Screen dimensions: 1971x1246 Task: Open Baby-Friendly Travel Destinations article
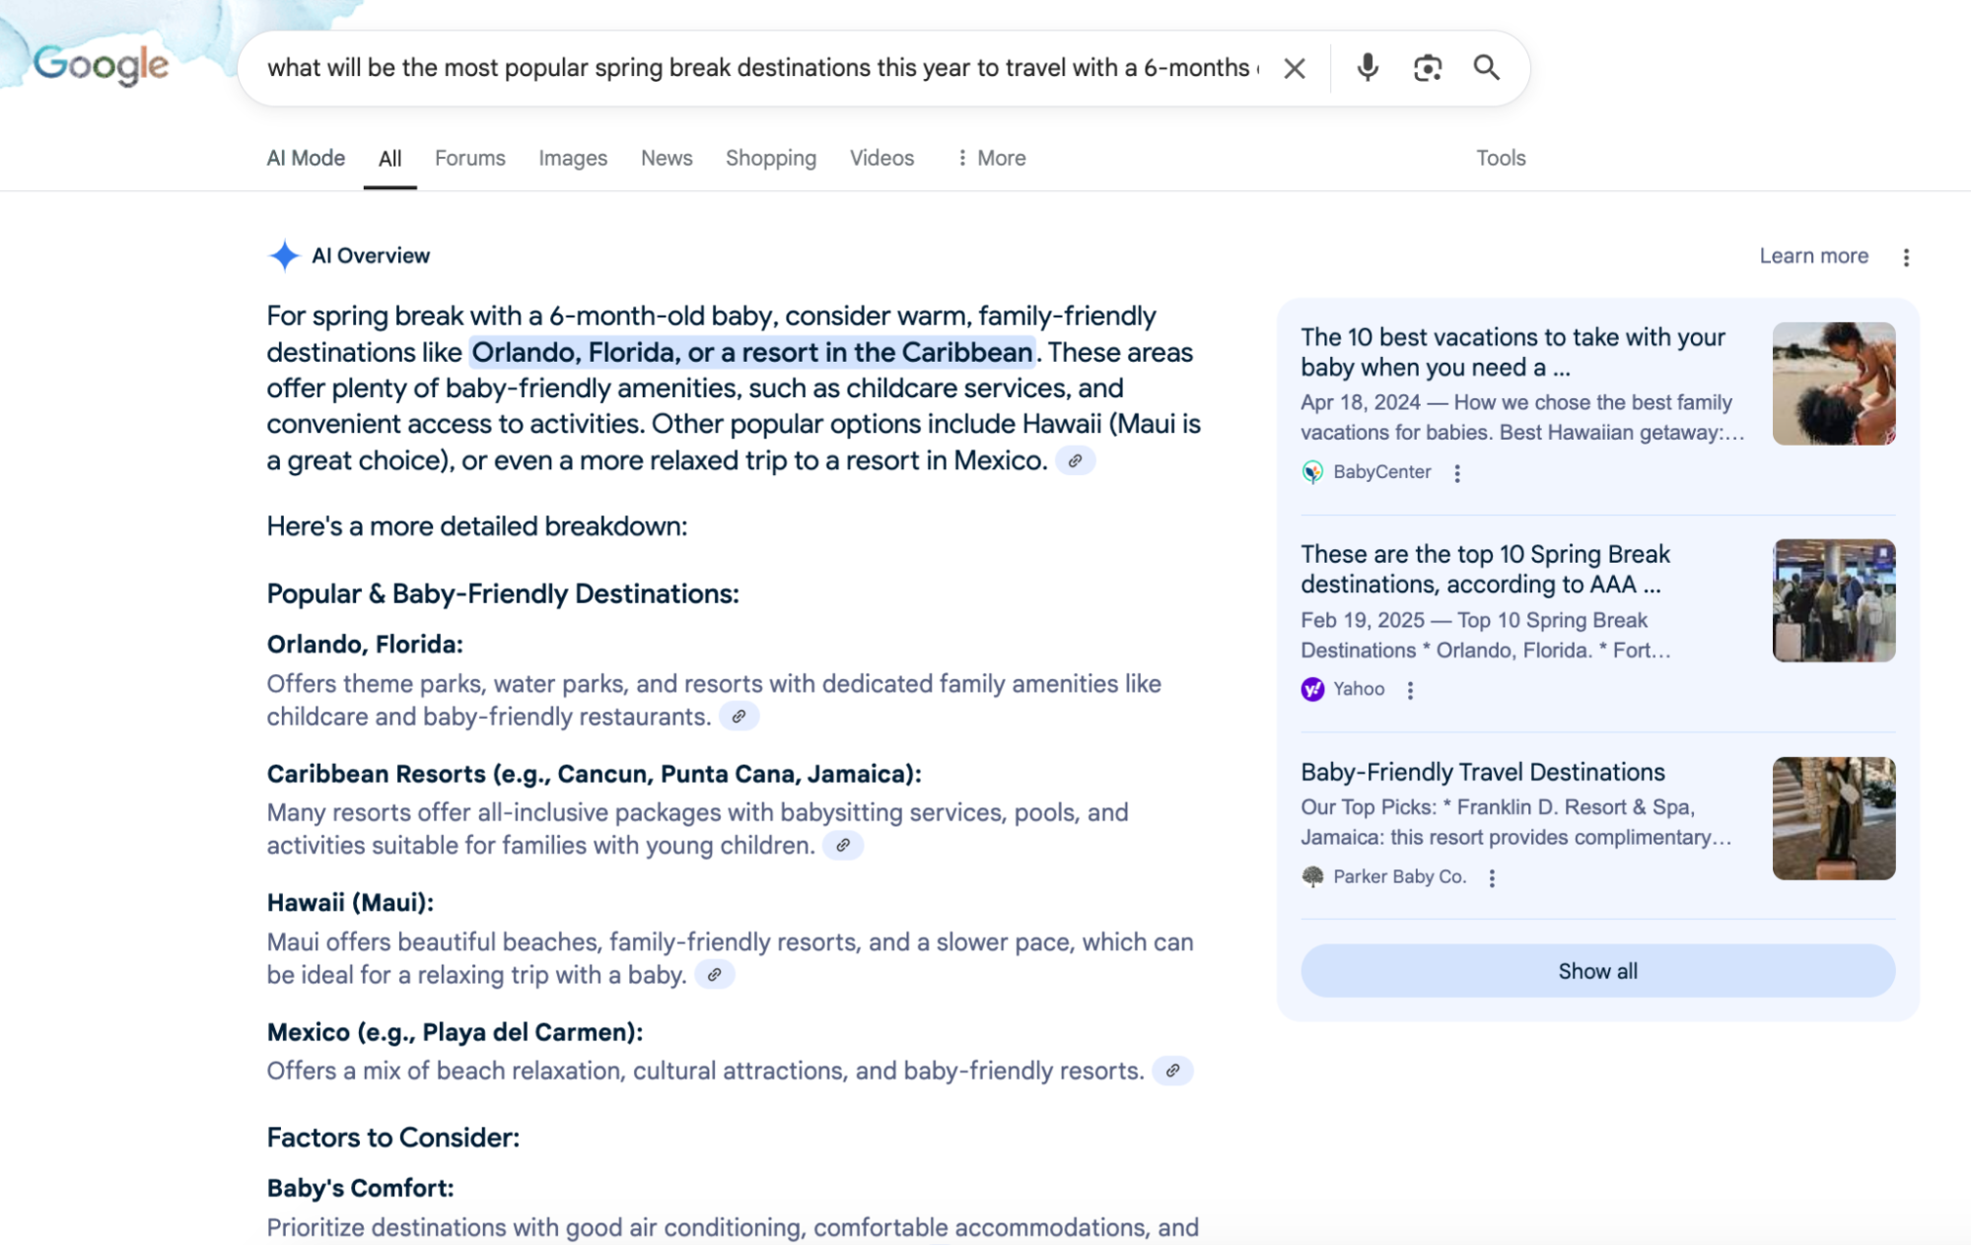[x=1482, y=772]
